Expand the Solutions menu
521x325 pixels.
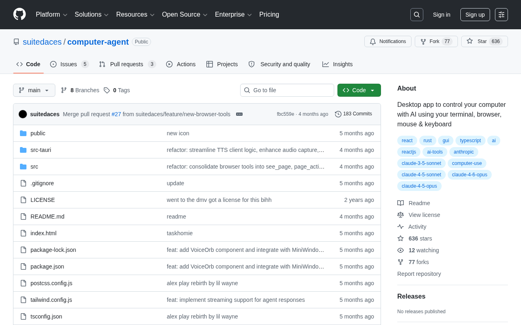pos(92,15)
